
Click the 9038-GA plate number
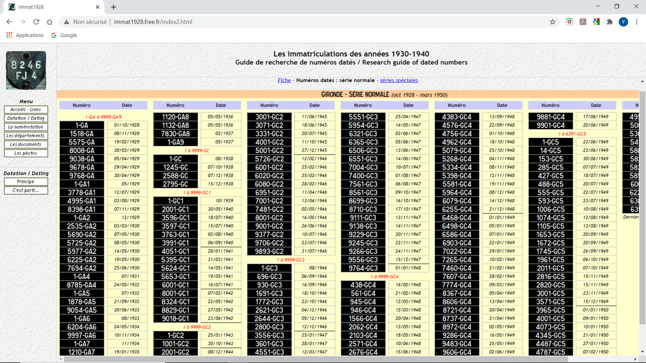82,159
